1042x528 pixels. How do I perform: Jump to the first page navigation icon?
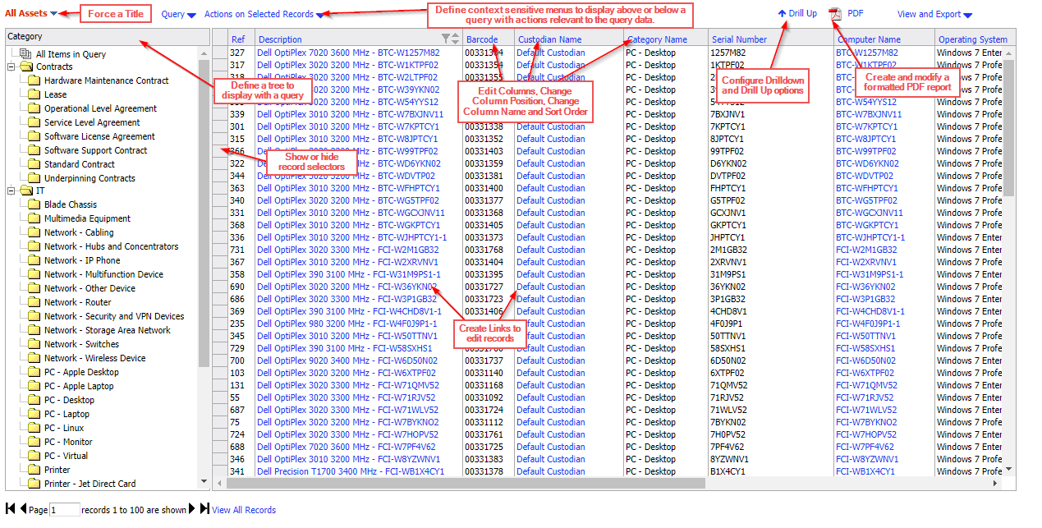(x=10, y=509)
